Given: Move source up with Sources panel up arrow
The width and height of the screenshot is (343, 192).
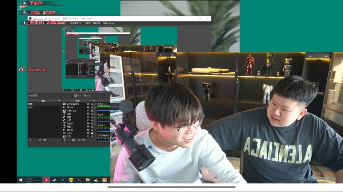Looking at the screenshot, I should pos(79,140).
